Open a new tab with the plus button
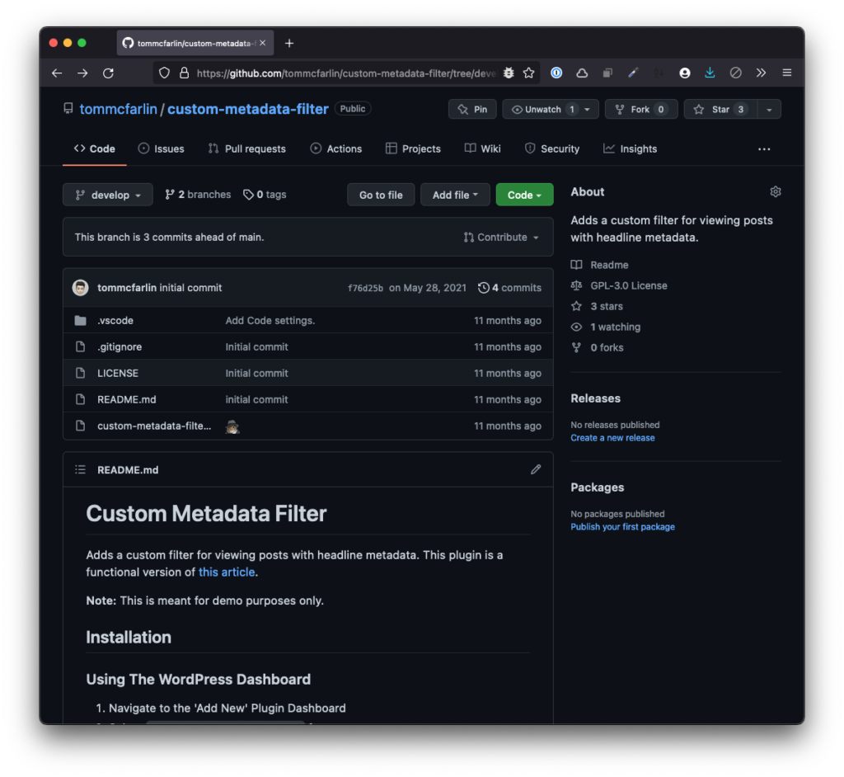The image size is (844, 777). pyautogui.click(x=289, y=43)
